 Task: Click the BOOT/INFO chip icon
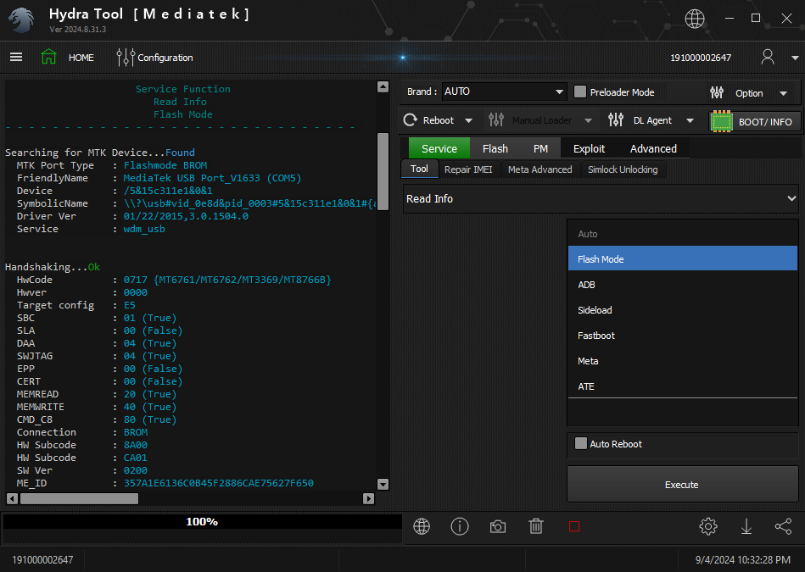coord(721,121)
